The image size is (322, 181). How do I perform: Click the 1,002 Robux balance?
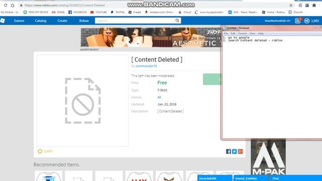pyautogui.click(x=315, y=21)
